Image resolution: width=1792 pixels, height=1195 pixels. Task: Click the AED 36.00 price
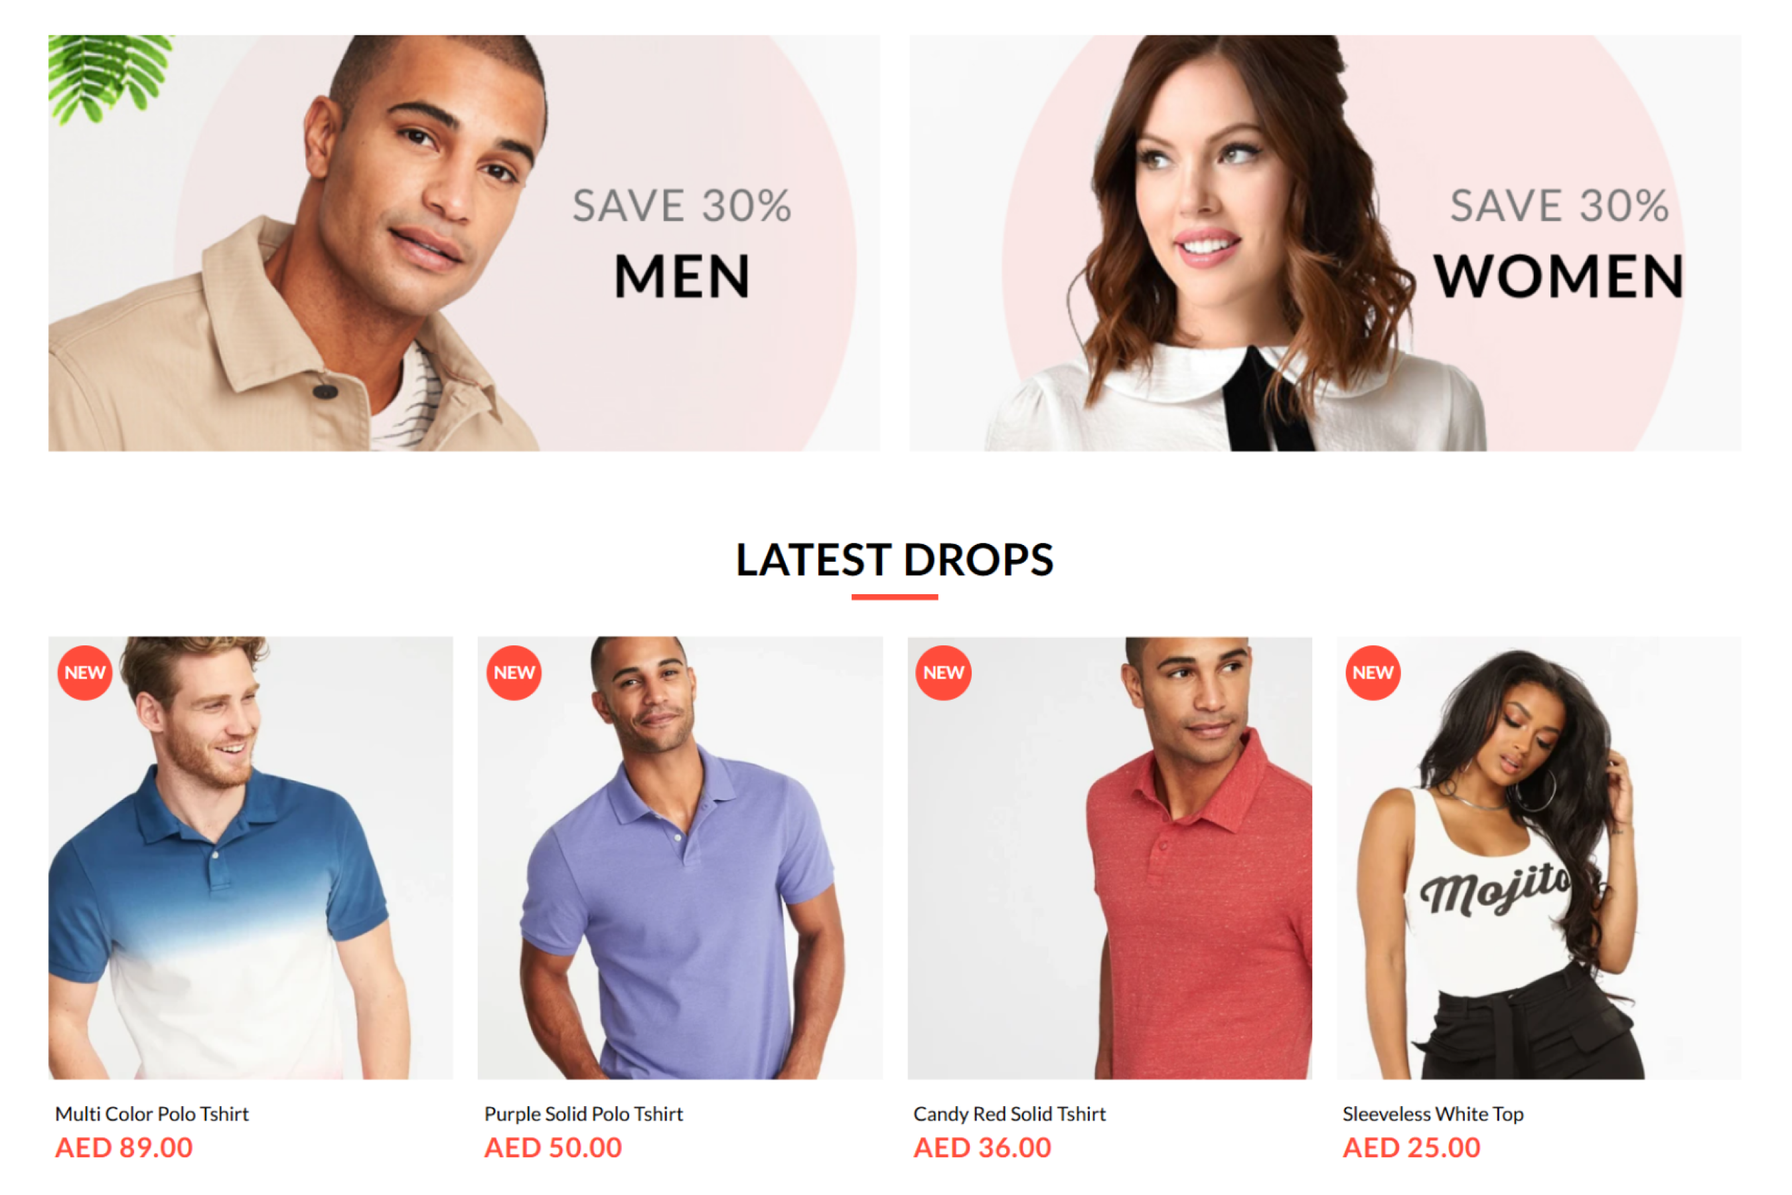983,1148
